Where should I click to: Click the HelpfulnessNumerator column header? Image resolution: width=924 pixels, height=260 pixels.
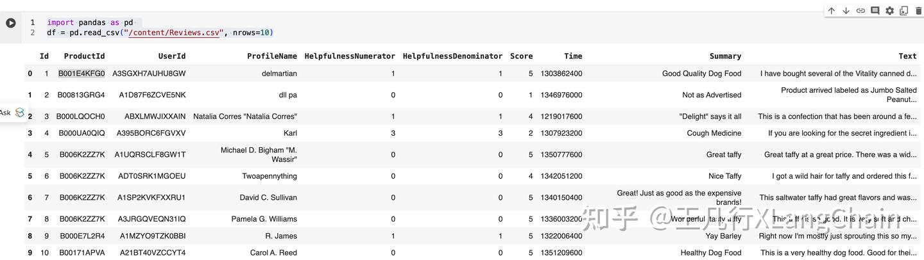point(350,56)
